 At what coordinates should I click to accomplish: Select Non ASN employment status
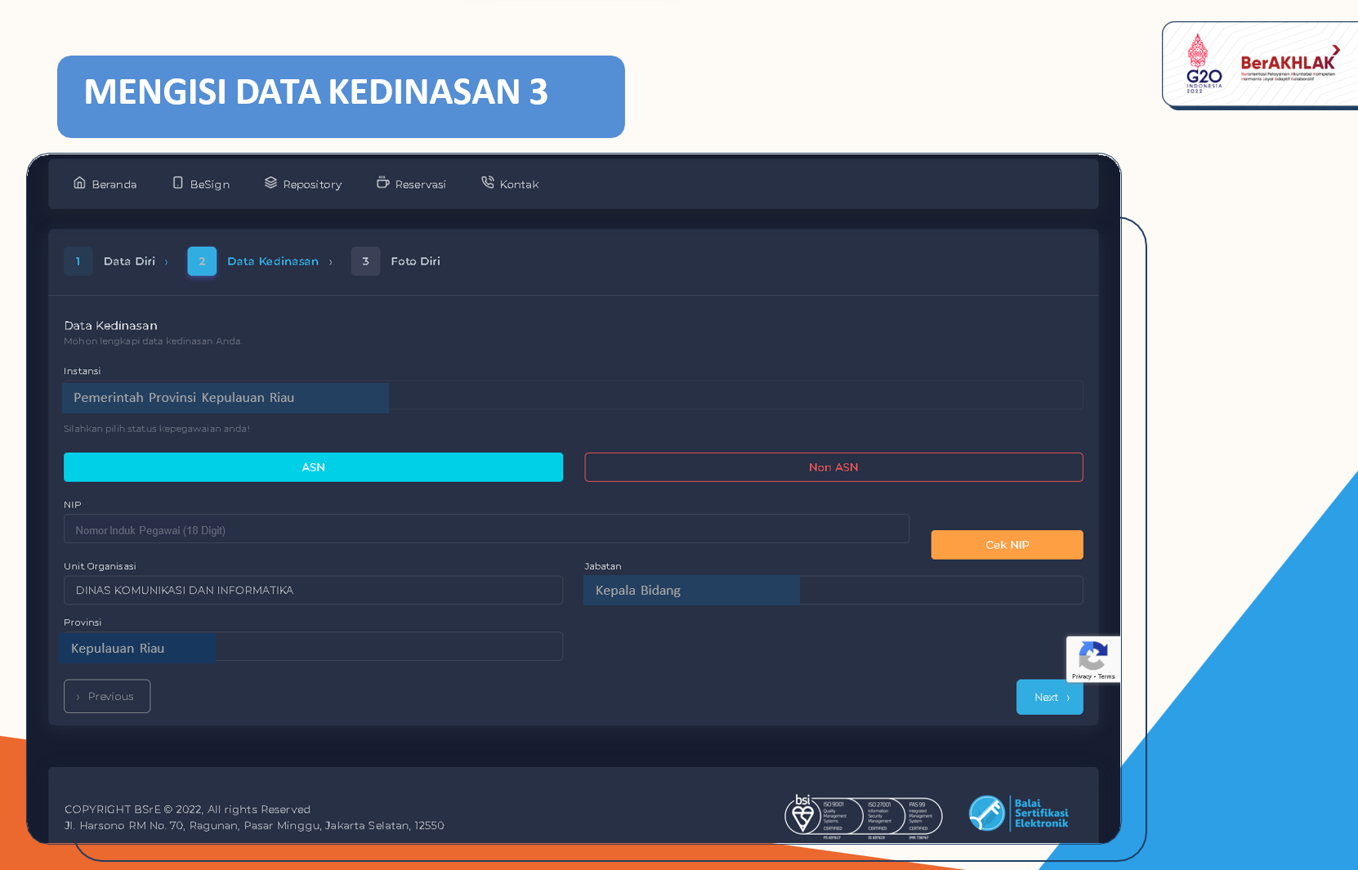833,467
